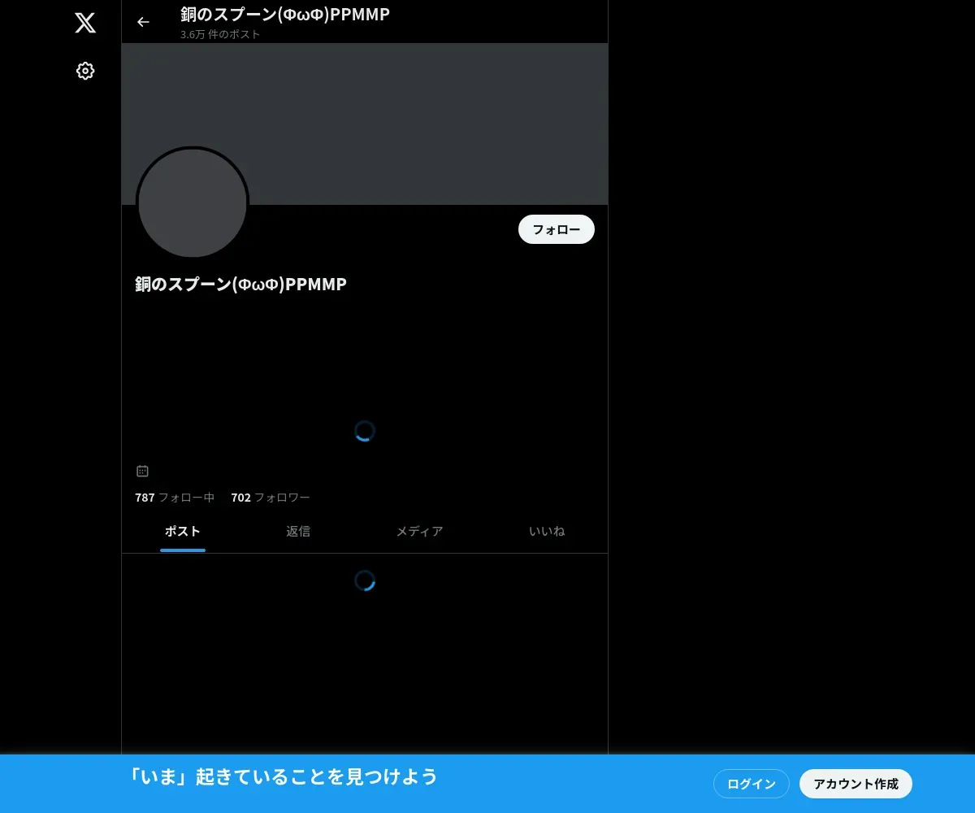
Task: Open the 787 フォロー中 following list
Action: (175, 498)
